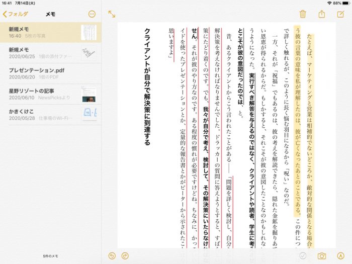The width and height of the screenshot is (352, 264).
Task: Open the 新規メモ note dated 2020/06/25
Action: [x=50, y=53]
